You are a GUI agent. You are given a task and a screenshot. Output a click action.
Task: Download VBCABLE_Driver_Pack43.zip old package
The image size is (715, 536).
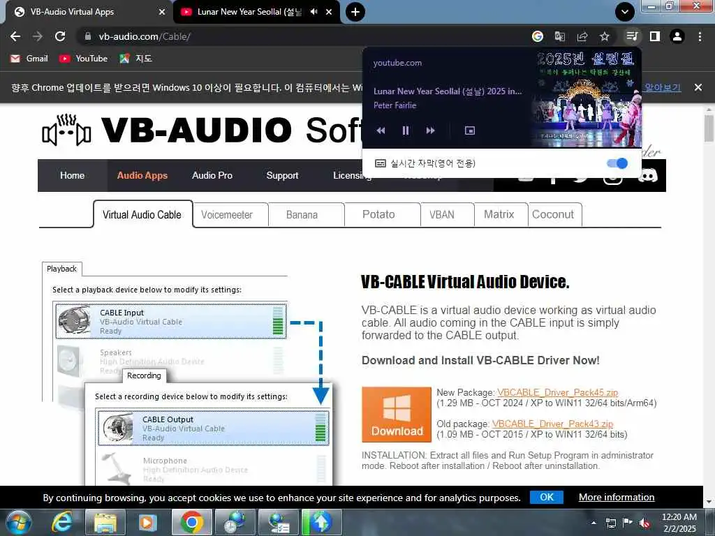[553, 424]
